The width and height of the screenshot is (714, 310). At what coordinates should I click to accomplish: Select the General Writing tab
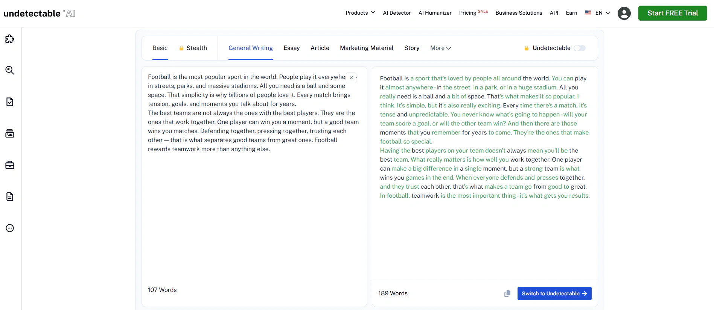251,48
